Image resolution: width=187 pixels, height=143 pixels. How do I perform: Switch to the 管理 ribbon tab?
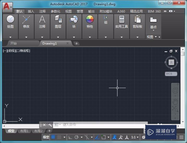[80, 11]
